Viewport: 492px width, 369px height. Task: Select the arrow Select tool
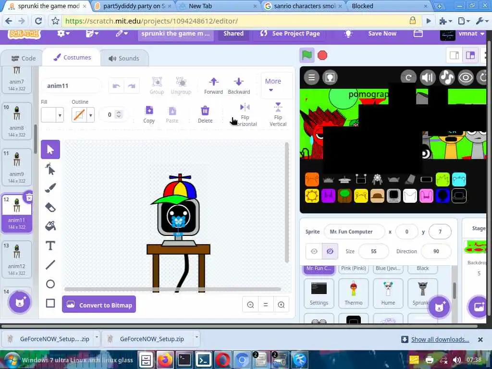(x=50, y=149)
